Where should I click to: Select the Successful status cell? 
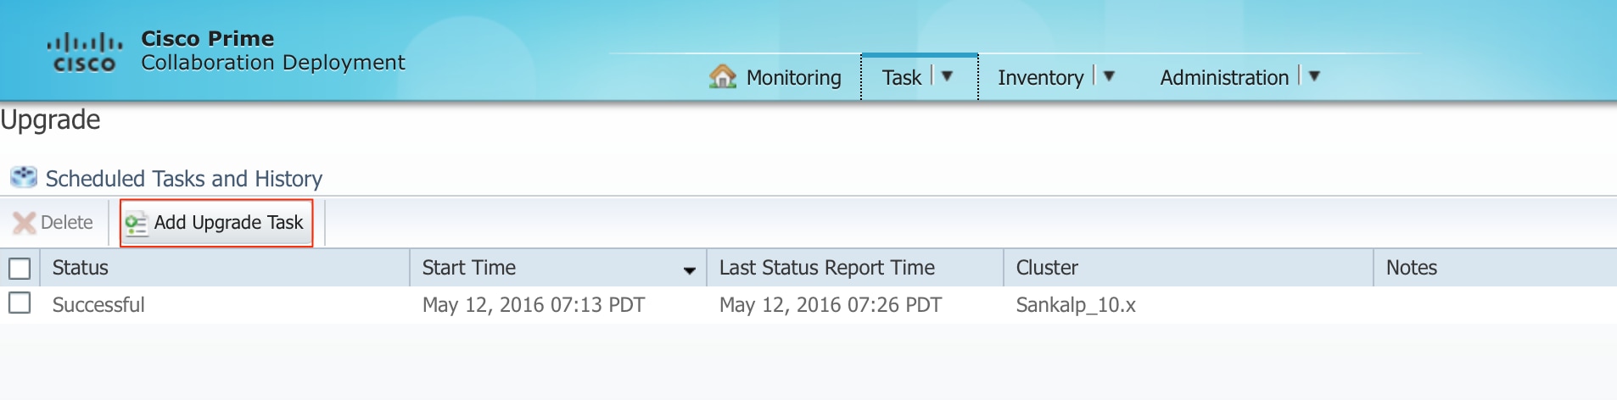pos(98,305)
